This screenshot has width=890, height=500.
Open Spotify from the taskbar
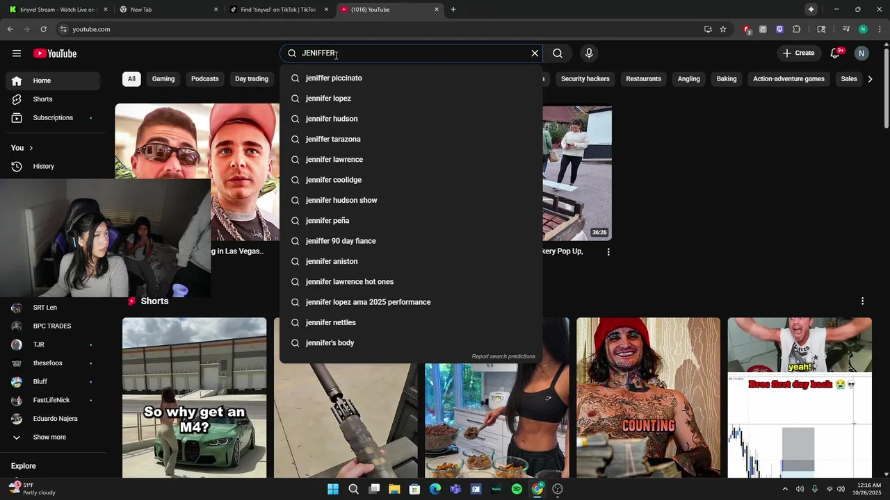pos(517,489)
